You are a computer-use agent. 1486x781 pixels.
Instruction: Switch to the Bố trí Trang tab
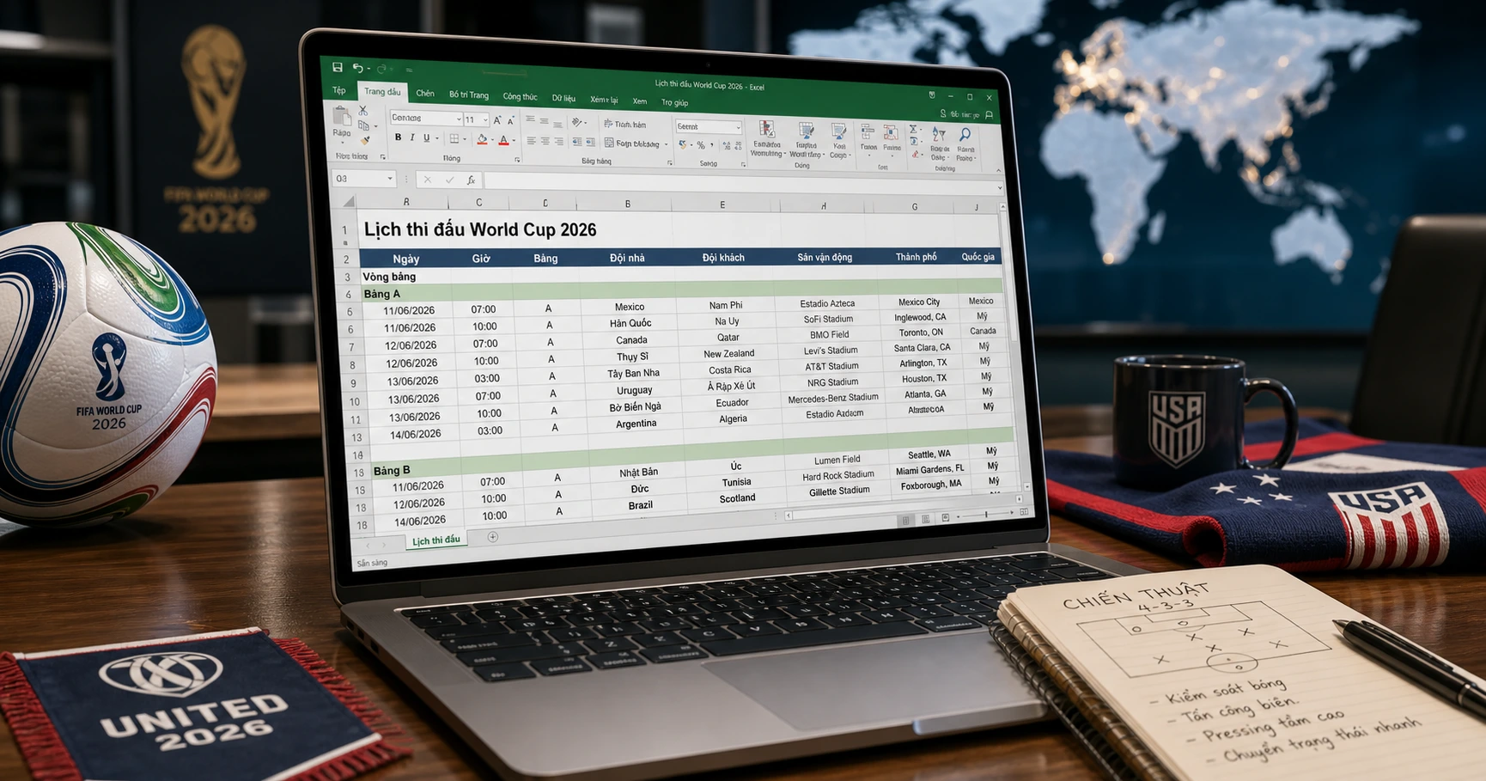[x=469, y=95]
